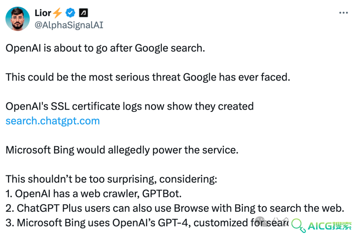The width and height of the screenshot is (354, 236).
Task: Open the three-dot more options menu
Action: (x=344, y=13)
